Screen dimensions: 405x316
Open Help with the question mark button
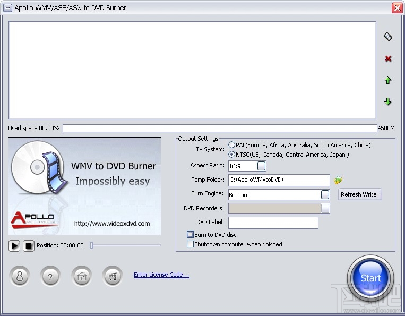[50, 276]
